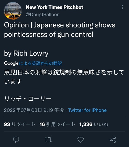Select the 'by Rich Lowry' byline text
This screenshot has width=129, height=147.
pos(26,53)
